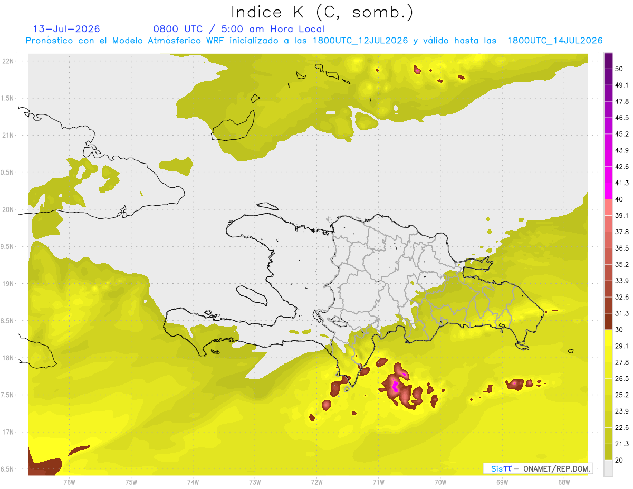633x489 pixels.
Task: Click the '40' value on the color scale
Action: [619, 199]
